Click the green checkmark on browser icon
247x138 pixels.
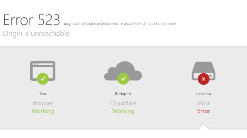[x=43, y=79]
